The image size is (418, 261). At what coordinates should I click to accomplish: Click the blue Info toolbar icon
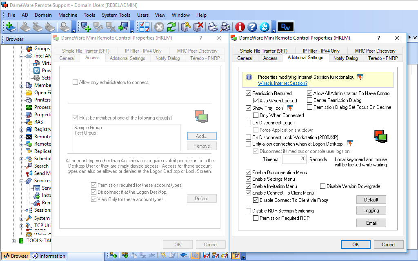(240, 27)
